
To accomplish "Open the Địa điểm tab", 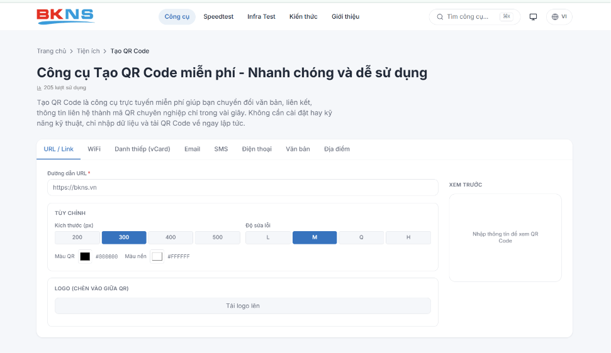I will [x=337, y=149].
